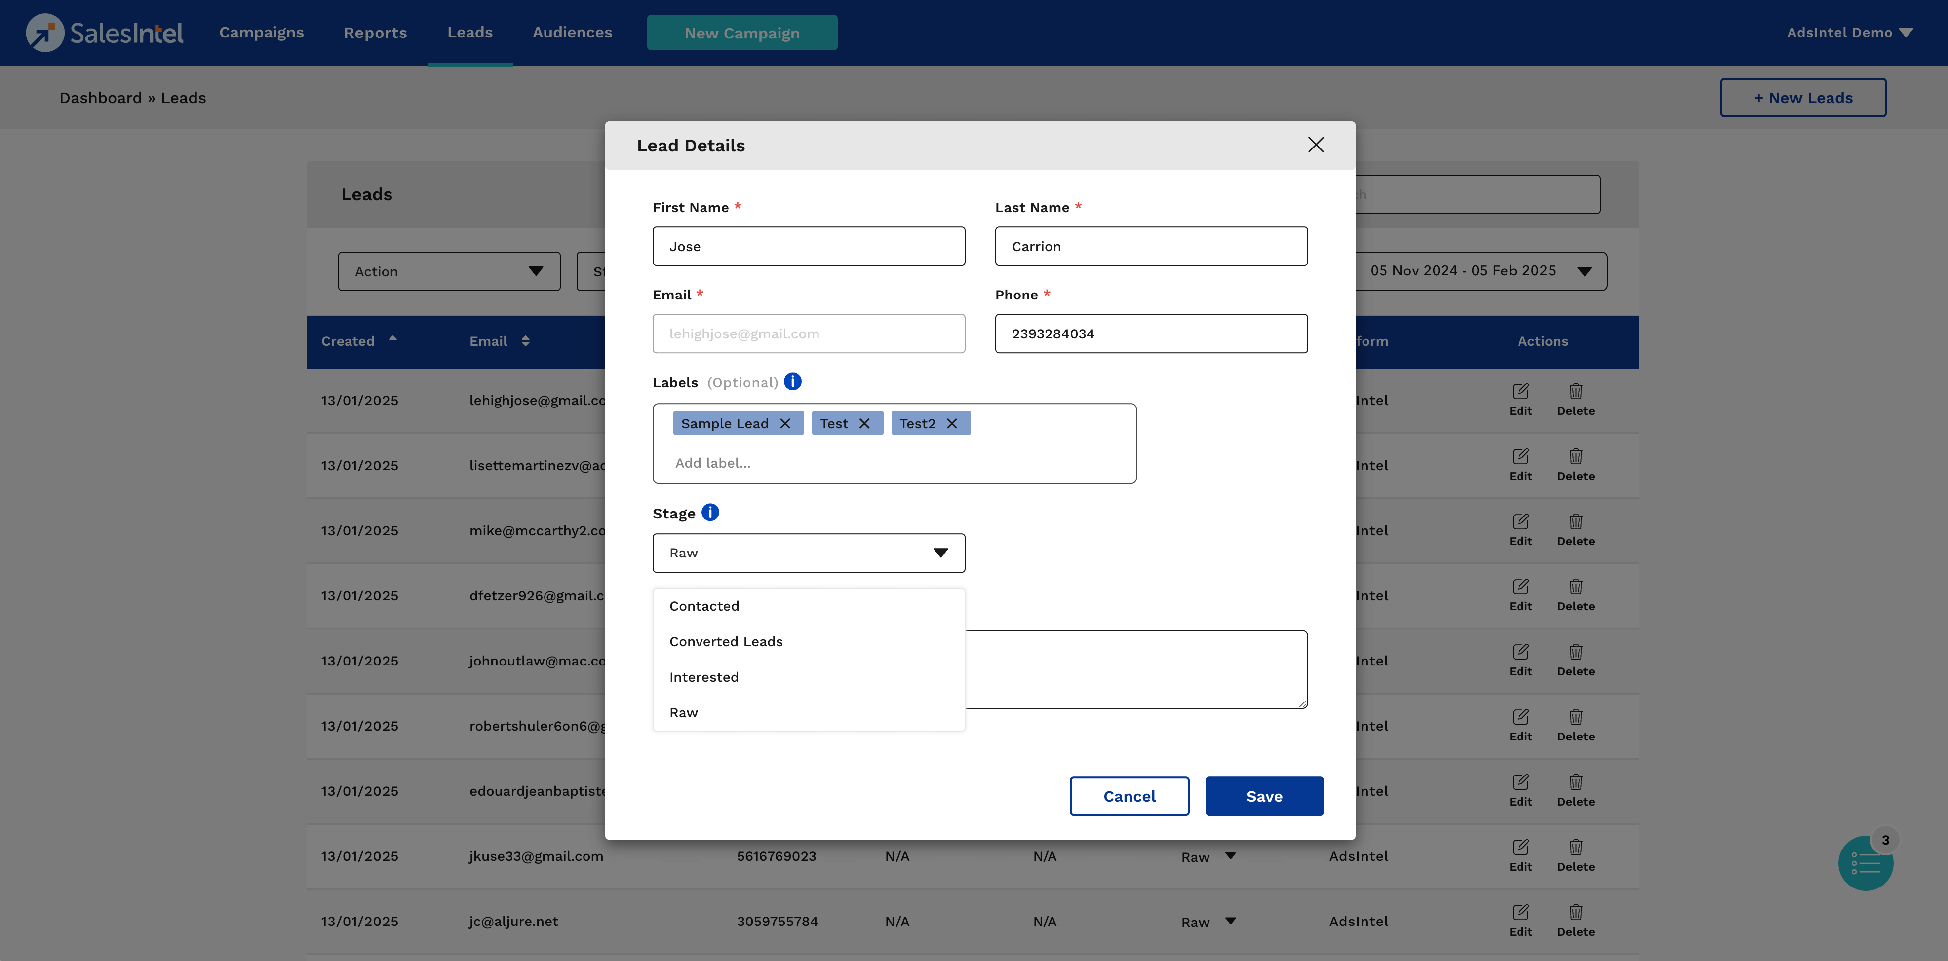Open the Action dropdown filter
Screen dimensions: 1948x961
pyautogui.click(x=448, y=271)
